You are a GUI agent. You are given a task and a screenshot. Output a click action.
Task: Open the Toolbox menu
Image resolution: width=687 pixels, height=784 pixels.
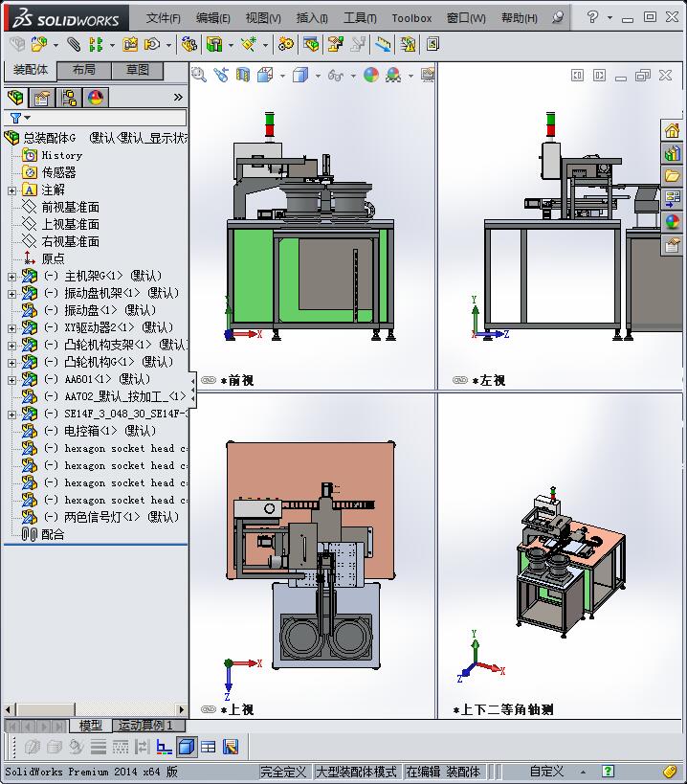pos(411,18)
